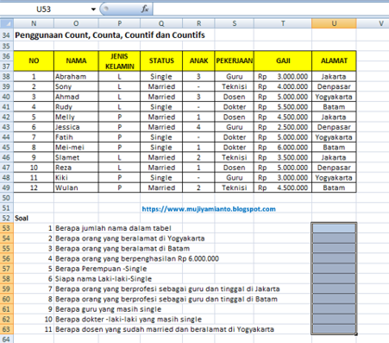Click question 11 about dosen married Yogyakarta
This screenshot has width=389, height=343.
[x=165, y=329]
